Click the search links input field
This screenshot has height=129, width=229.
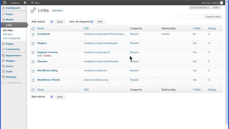[x=190, y=16]
